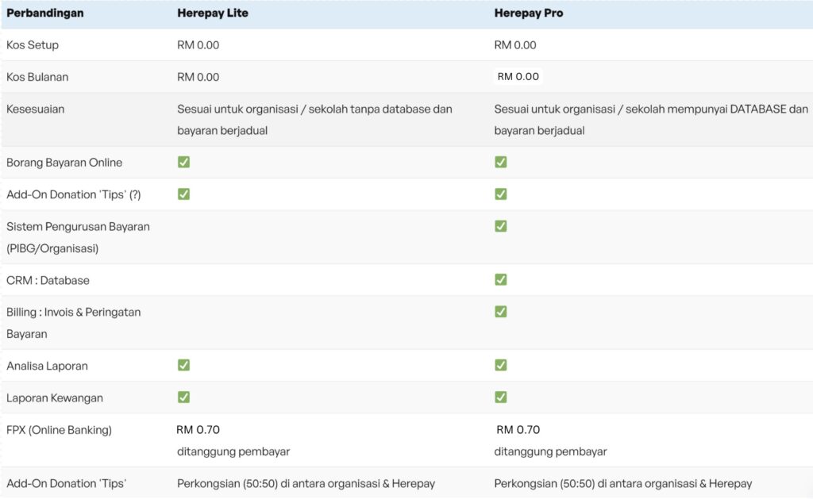Viewport: 813px width, 499px height.
Task: Click Herepay Pro checkmark for Analisa Laporan
Action: coord(501,365)
